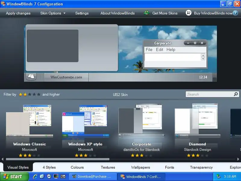Click the skin list right scroll arrow

coord(238,159)
